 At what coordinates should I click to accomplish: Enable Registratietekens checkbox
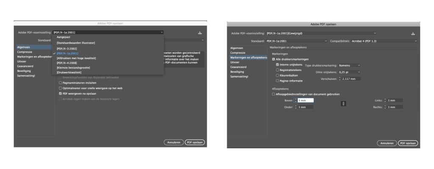[x=277, y=70]
